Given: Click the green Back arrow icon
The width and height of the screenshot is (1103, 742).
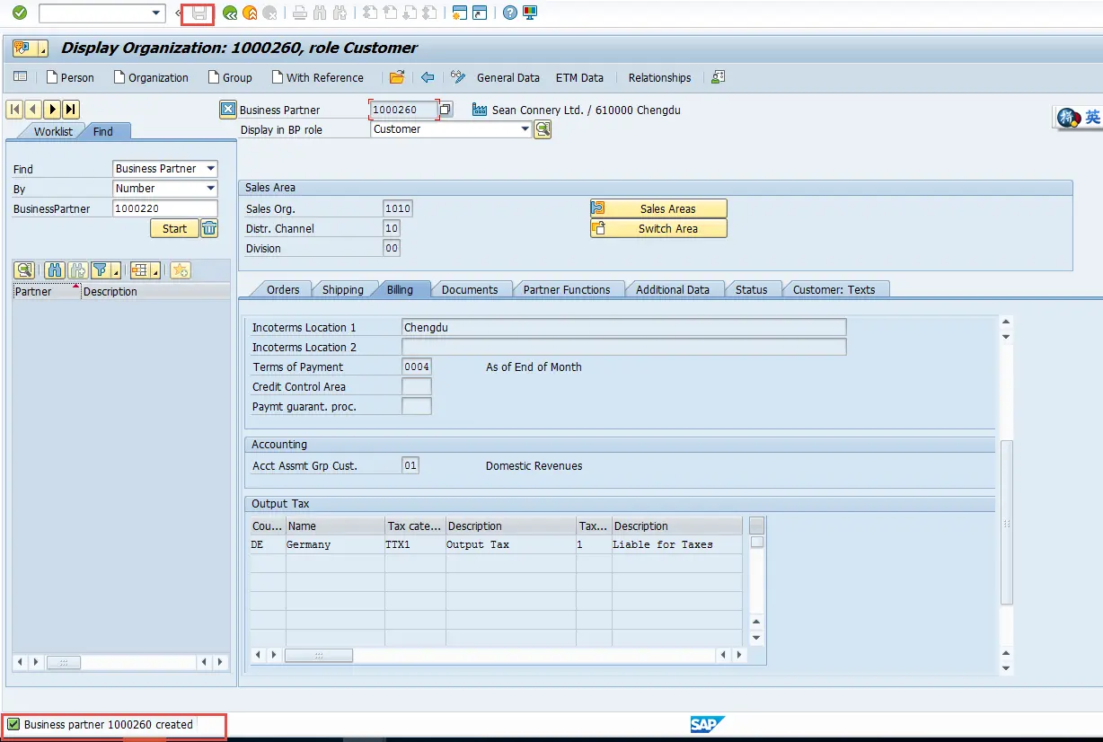Looking at the screenshot, I should tap(231, 13).
